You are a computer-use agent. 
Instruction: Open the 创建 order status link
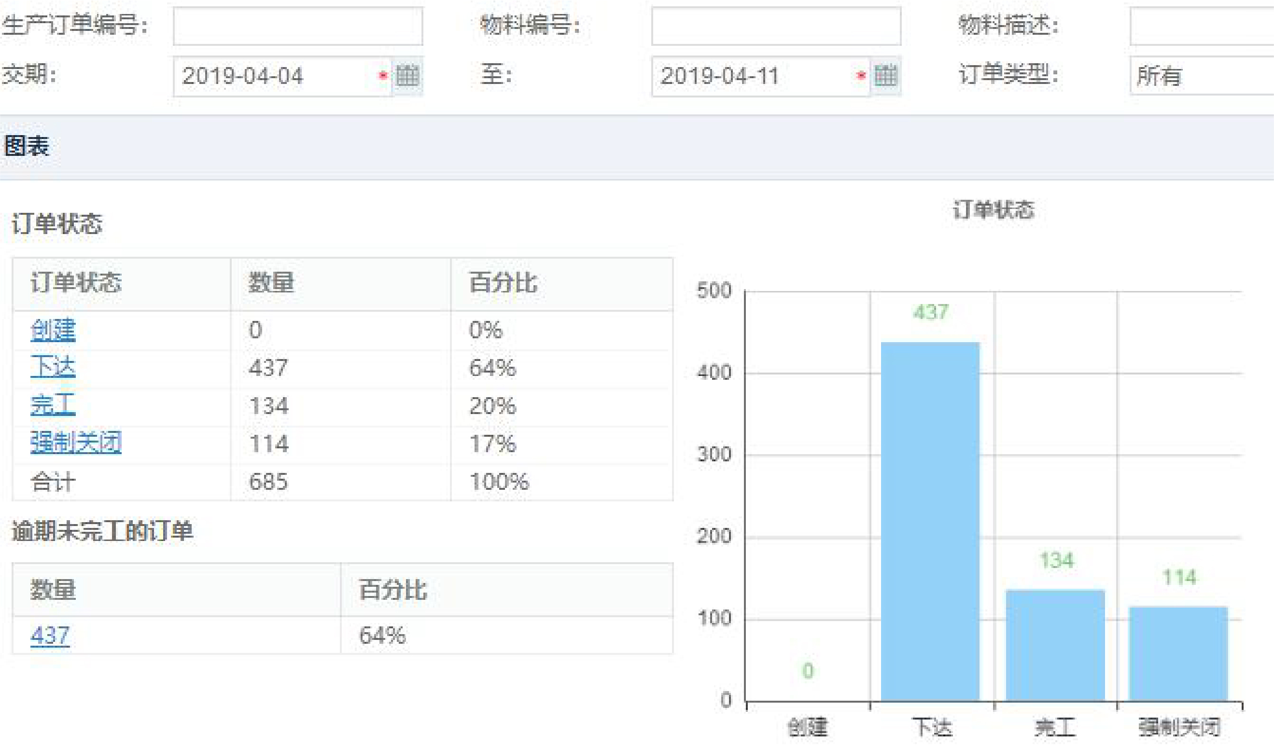[x=53, y=330]
